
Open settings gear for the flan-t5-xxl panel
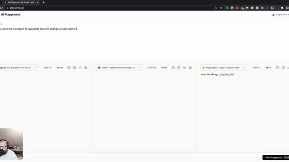click(86, 68)
